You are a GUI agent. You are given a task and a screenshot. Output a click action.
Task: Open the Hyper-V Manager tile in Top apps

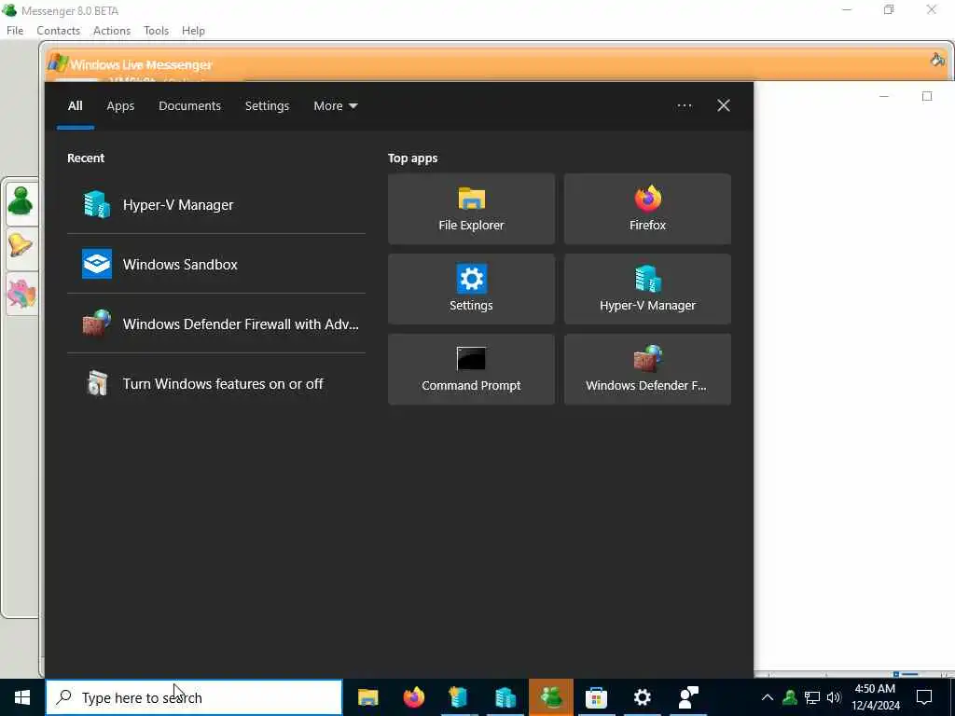click(647, 289)
